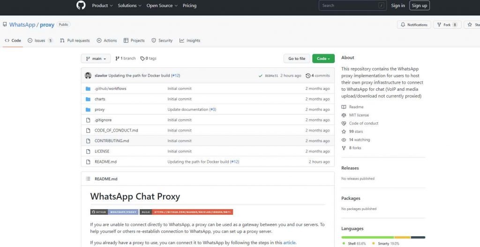Click the Sign up button
This screenshot has width=480, height=247.
tap(419, 6)
